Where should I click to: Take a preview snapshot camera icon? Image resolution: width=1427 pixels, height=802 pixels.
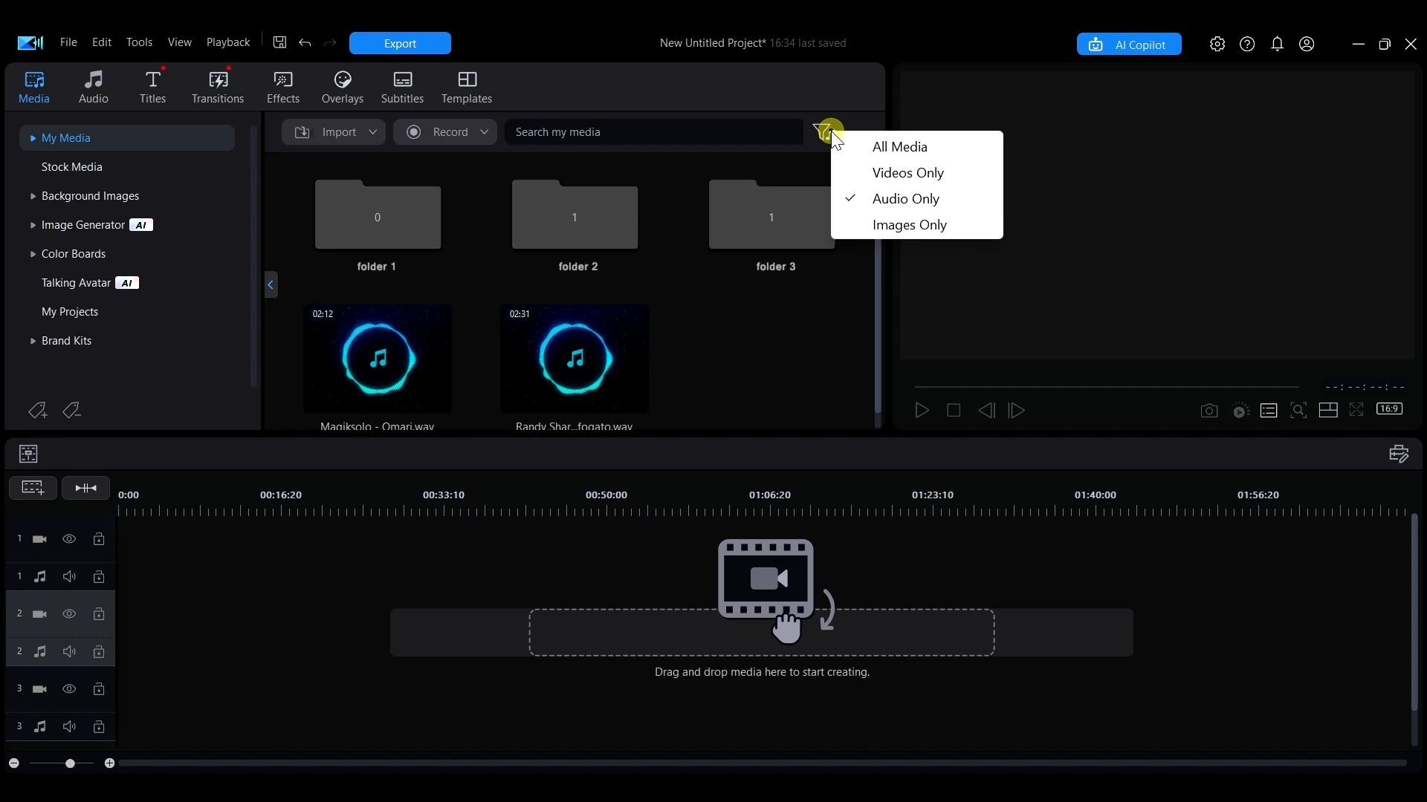click(1209, 411)
